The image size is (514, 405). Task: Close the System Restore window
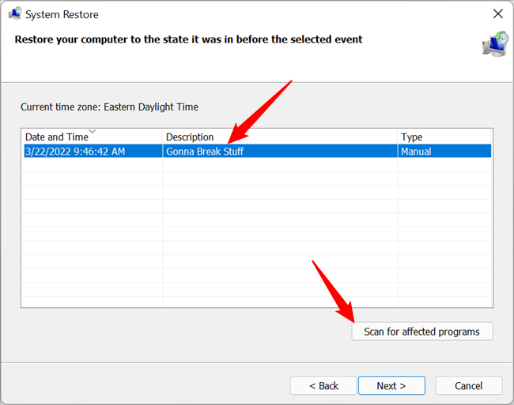pos(497,14)
